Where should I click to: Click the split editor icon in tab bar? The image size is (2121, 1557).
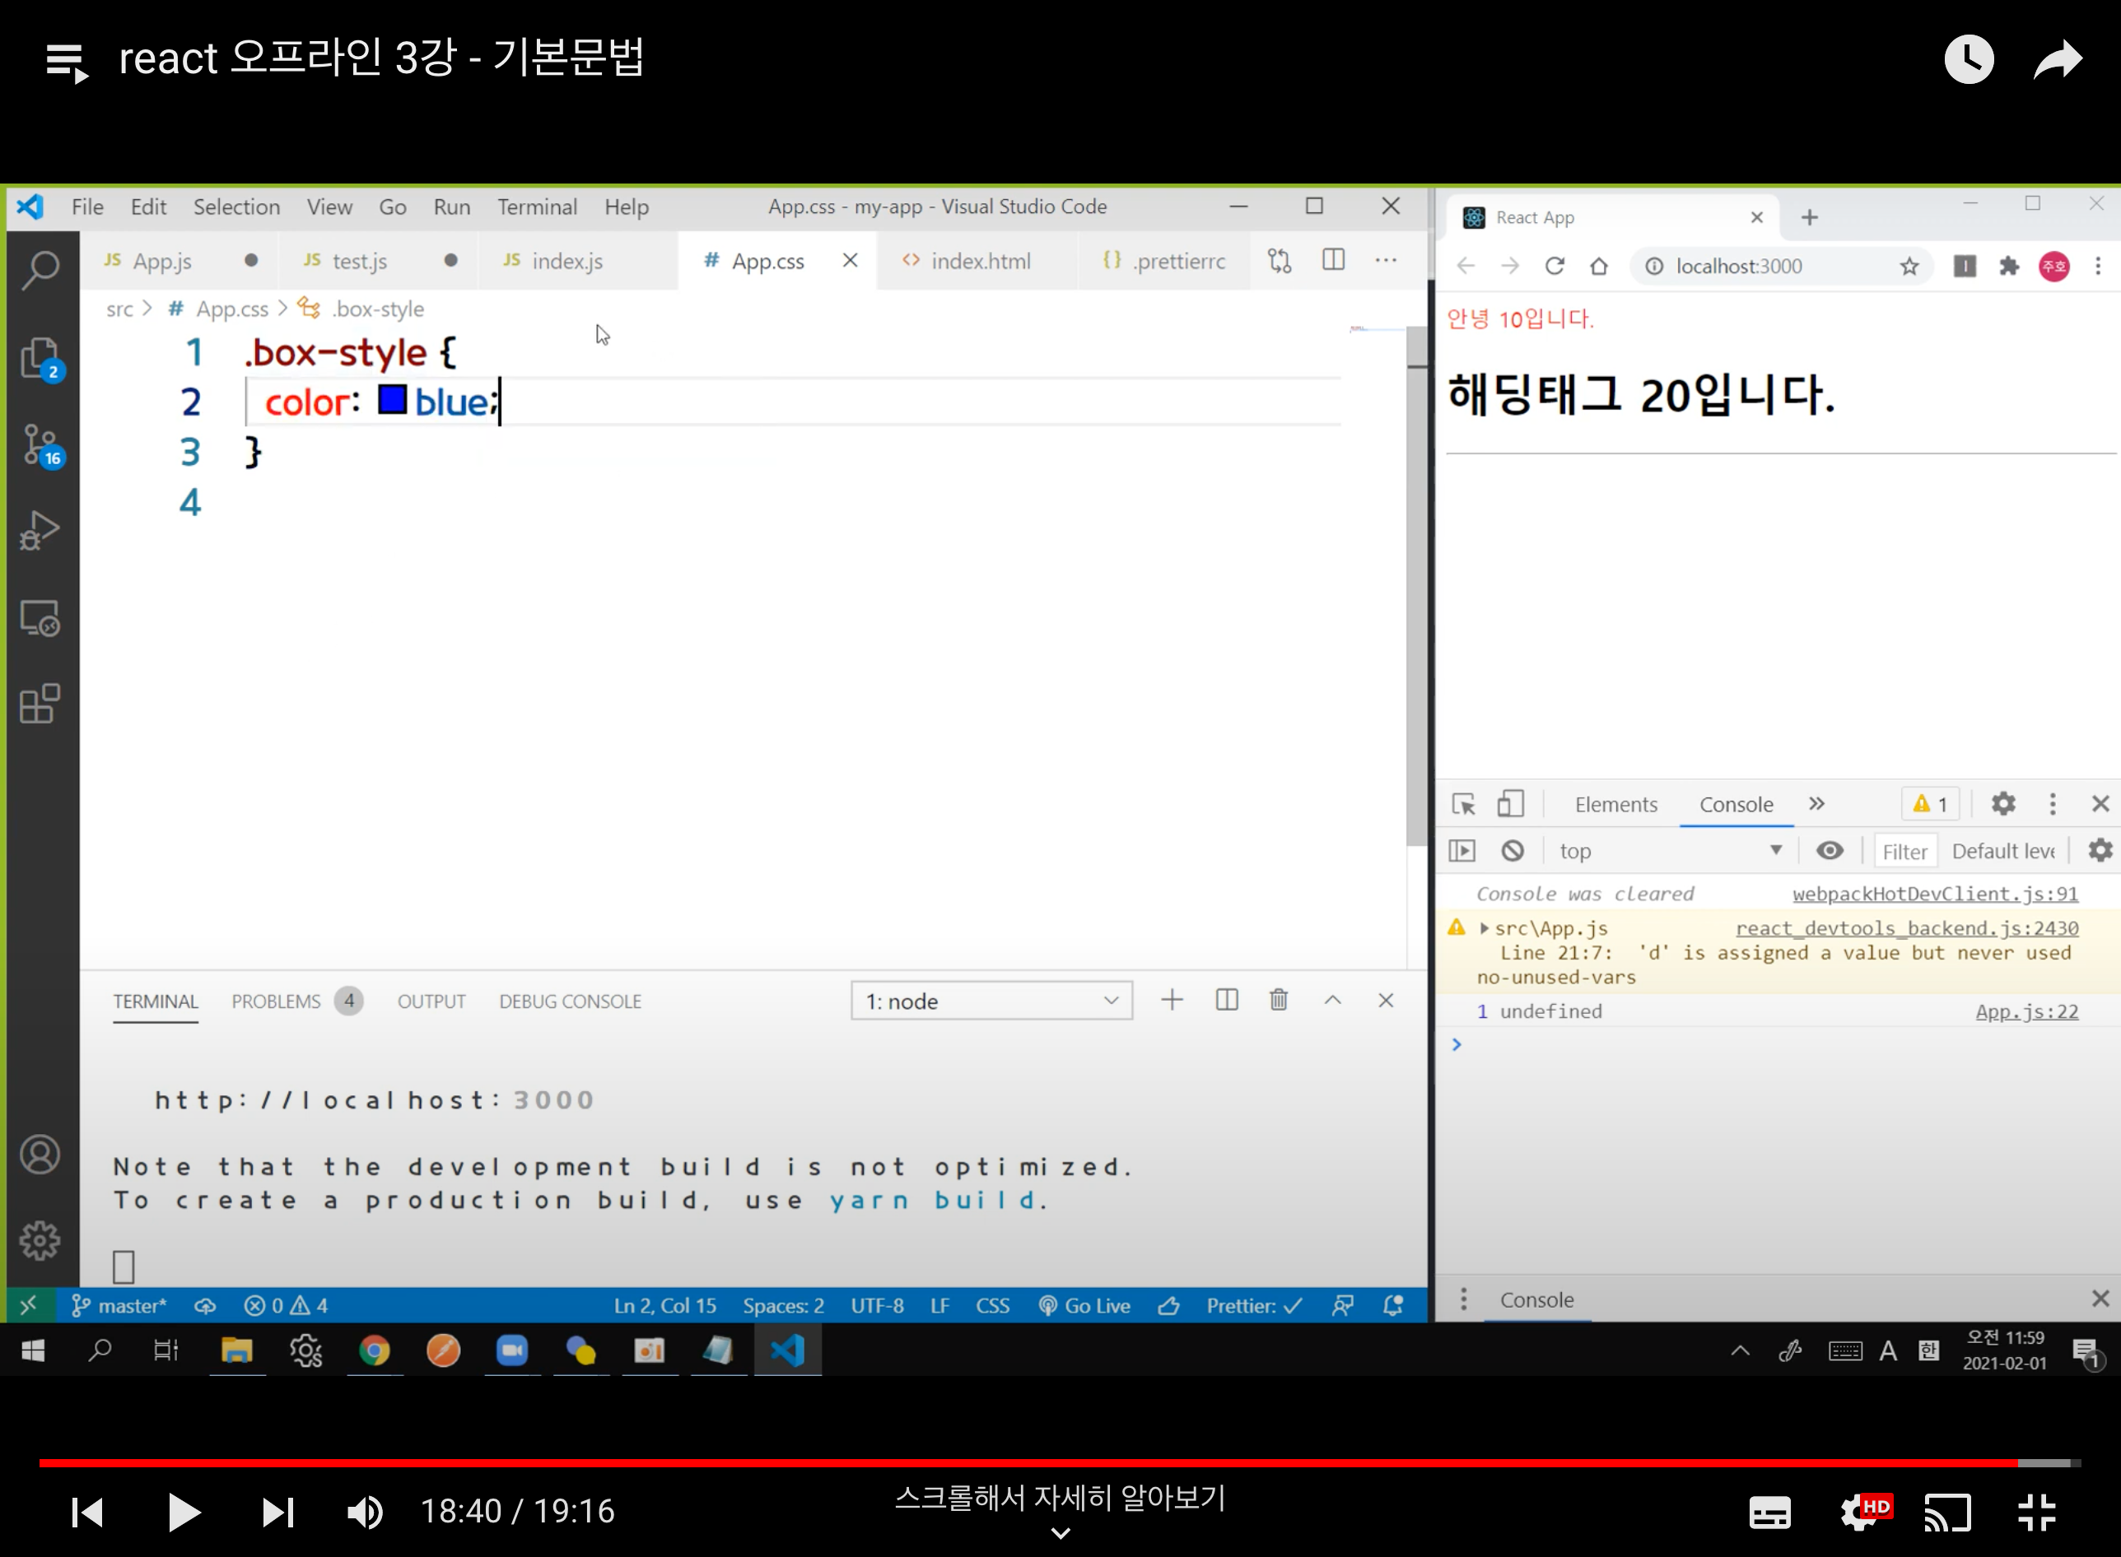[1332, 260]
